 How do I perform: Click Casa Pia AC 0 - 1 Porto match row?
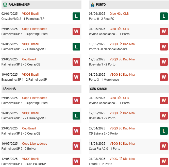coord(105,149)
